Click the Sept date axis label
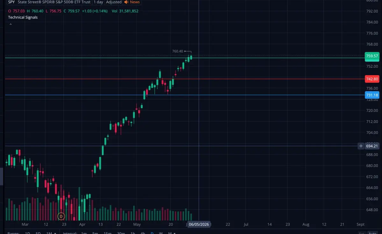382x234 pixels. (x=360, y=224)
